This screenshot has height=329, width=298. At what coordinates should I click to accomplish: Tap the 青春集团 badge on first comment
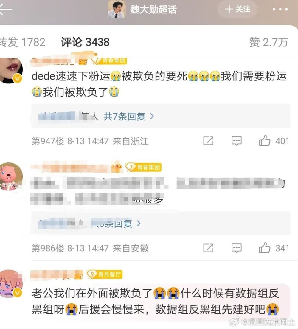pos(109,60)
